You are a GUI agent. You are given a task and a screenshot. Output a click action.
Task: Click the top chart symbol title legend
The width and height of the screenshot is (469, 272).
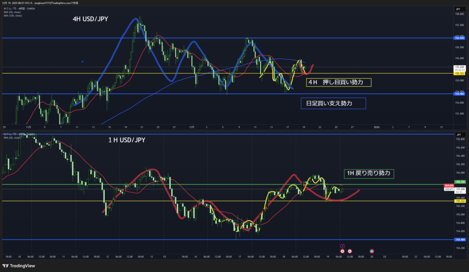click(18, 9)
